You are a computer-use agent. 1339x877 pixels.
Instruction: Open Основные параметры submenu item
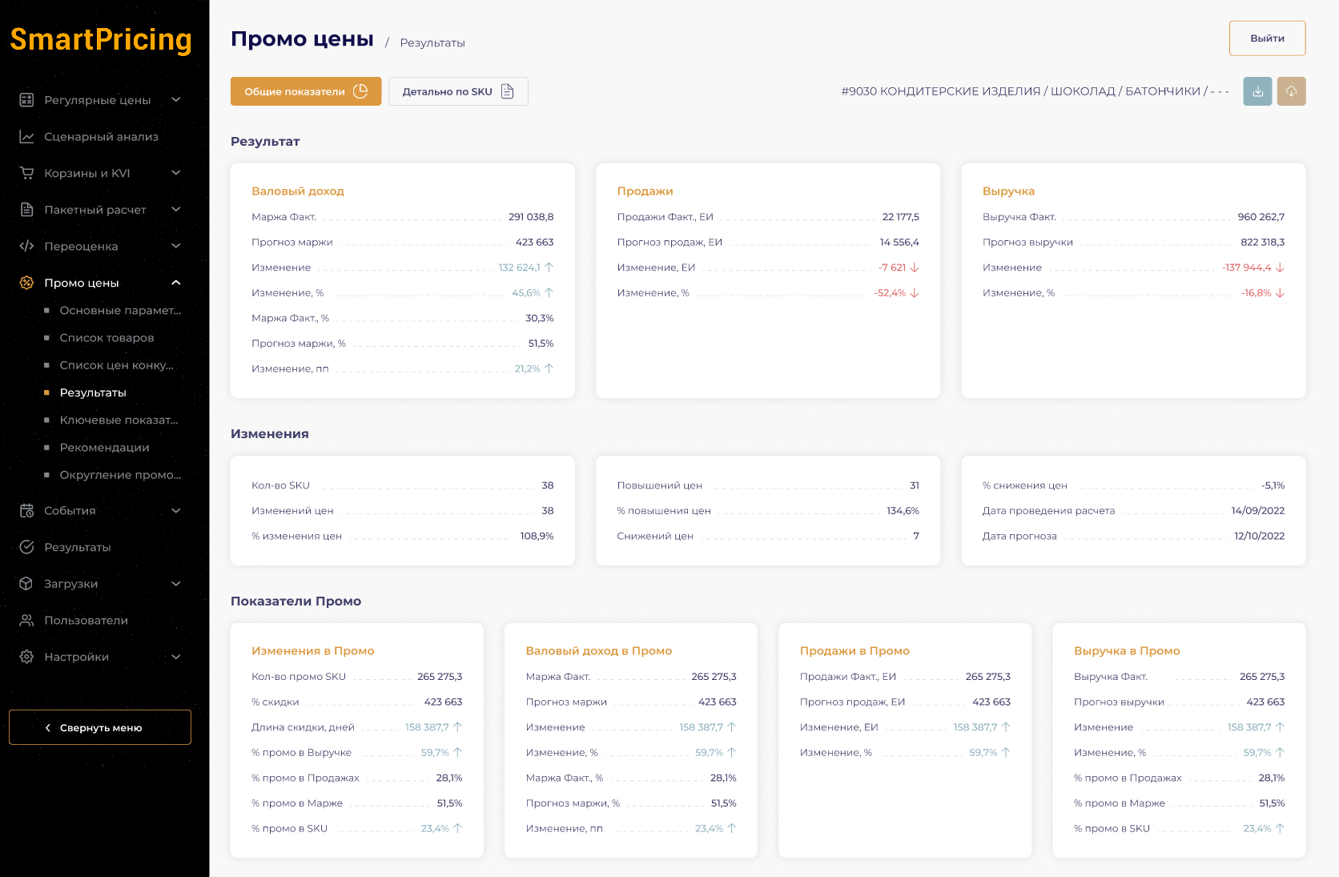tap(120, 311)
